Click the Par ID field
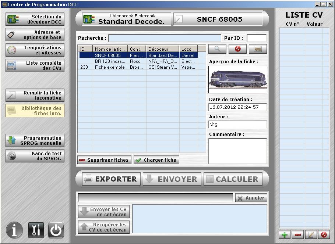 257,38
